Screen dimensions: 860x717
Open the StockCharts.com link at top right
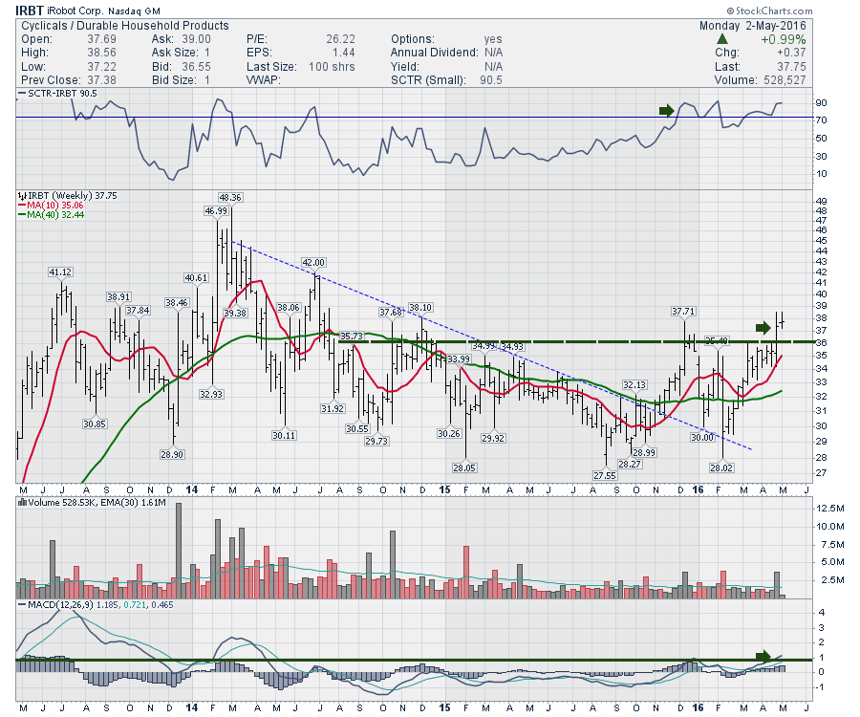point(769,11)
